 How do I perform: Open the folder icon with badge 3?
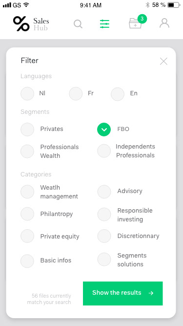click(x=135, y=23)
